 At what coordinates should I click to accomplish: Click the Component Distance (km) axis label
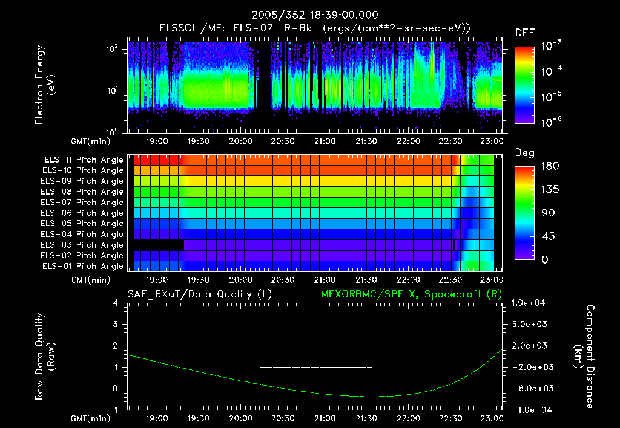[584, 357]
